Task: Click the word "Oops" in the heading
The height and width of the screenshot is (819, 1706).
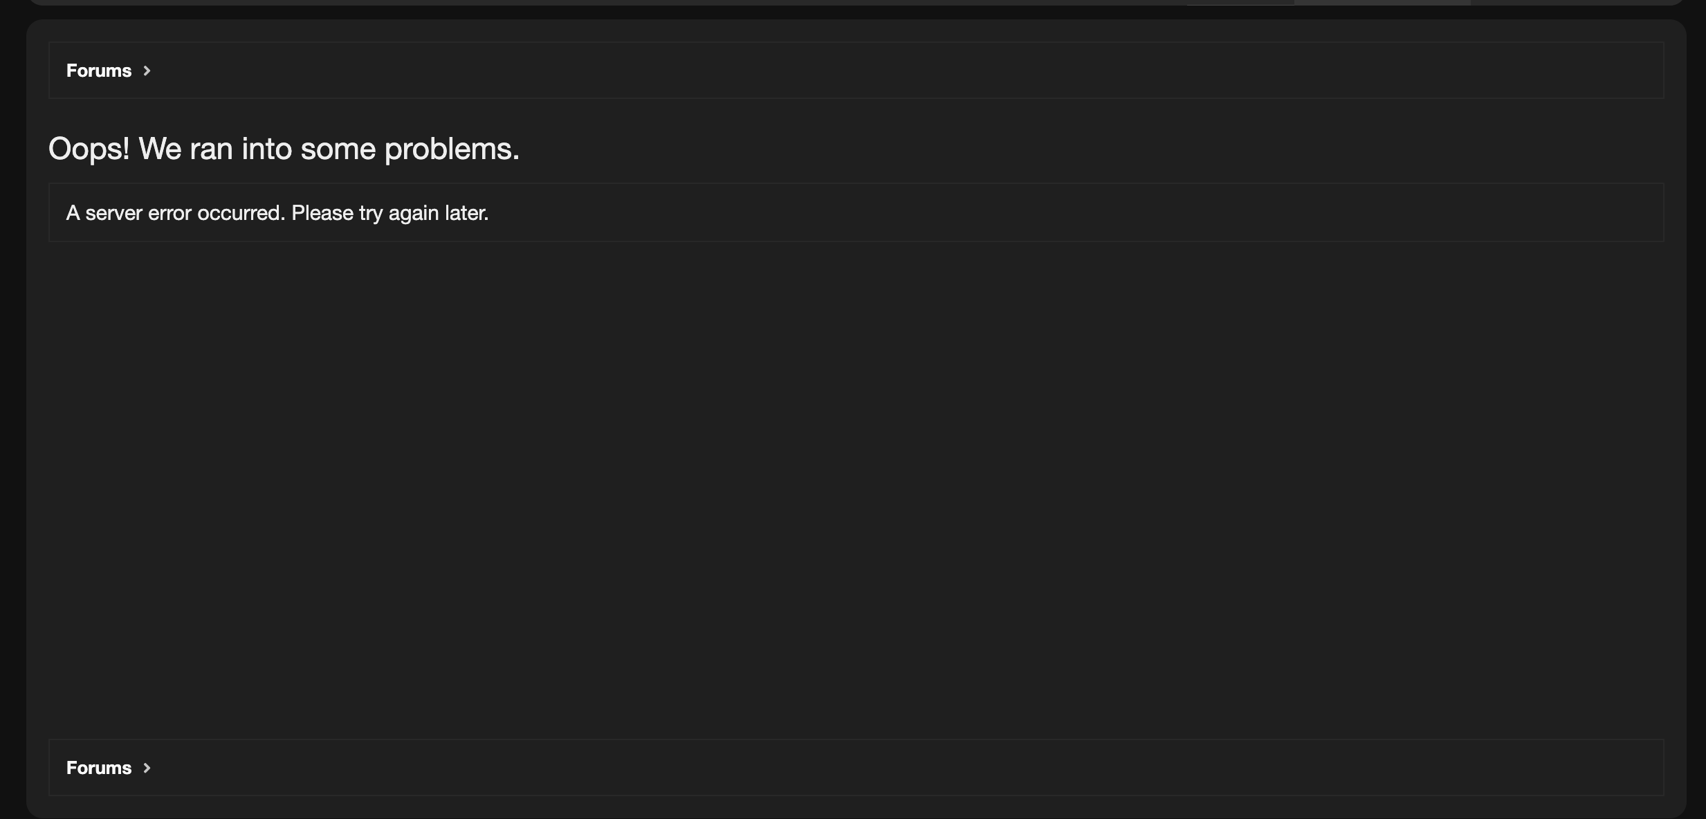Action: click(85, 149)
